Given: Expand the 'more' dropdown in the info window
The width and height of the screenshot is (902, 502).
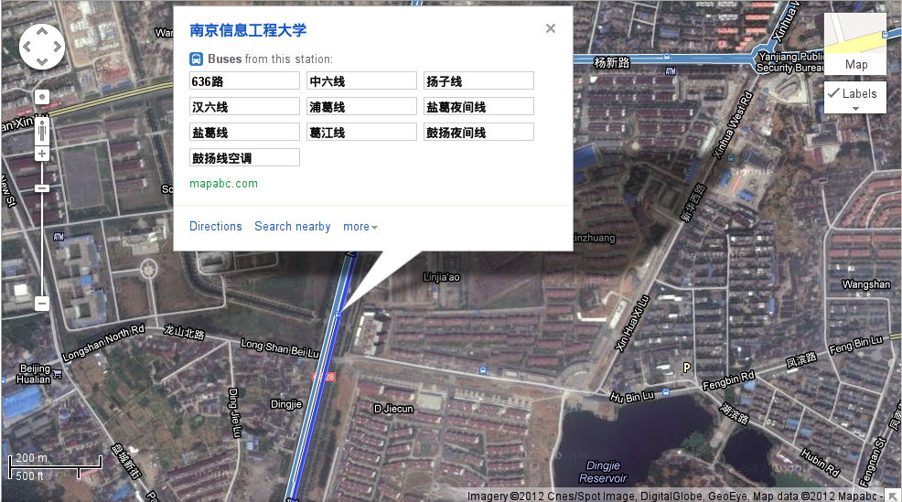Looking at the screenshot, I should [360, 227].
